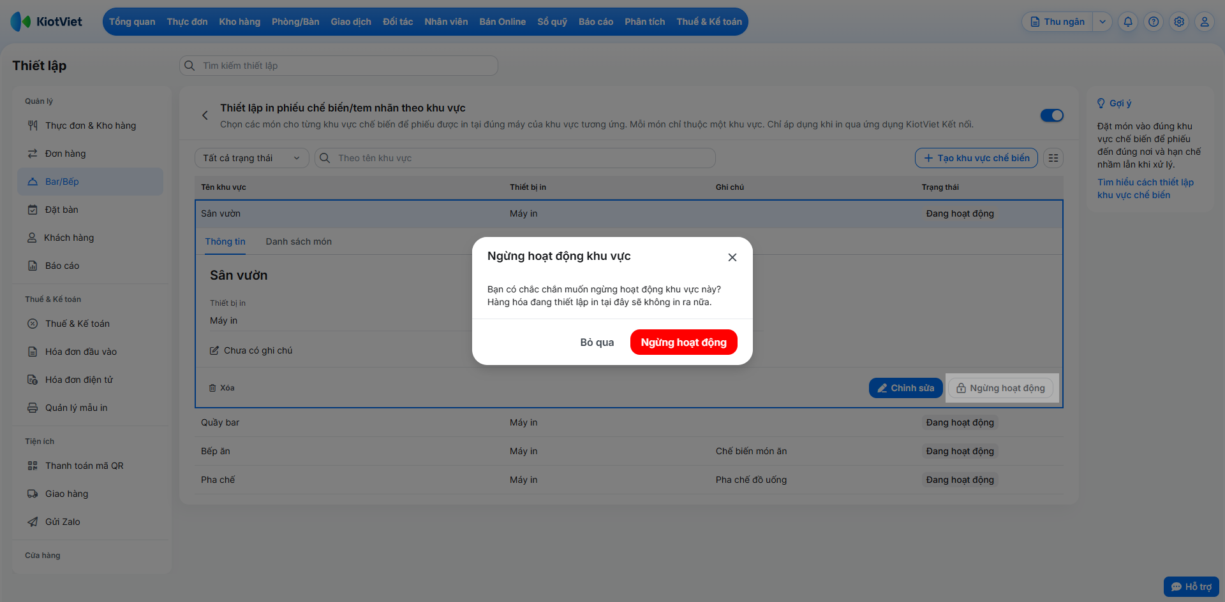Click the grey Ngừng hoạt động button
1225x602 pixels.
[1000, 388]
